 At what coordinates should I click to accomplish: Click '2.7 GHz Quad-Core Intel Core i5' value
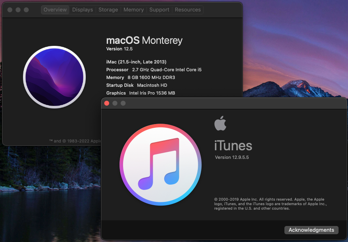167,70
